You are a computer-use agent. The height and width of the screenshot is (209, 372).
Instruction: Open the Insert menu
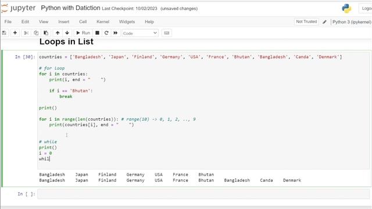pyautogui.click(x=64, y=21)
